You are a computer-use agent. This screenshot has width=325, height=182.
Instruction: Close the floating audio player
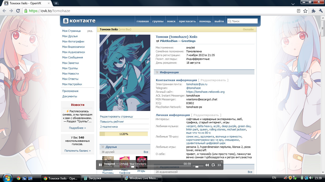221,162
